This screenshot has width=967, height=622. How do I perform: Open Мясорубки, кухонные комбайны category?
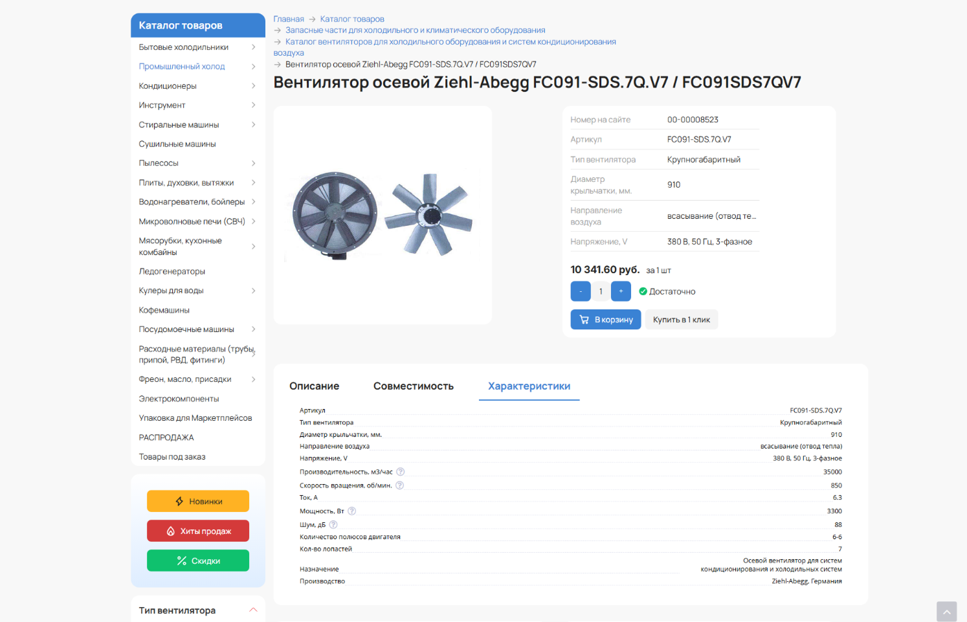(180, 246)
